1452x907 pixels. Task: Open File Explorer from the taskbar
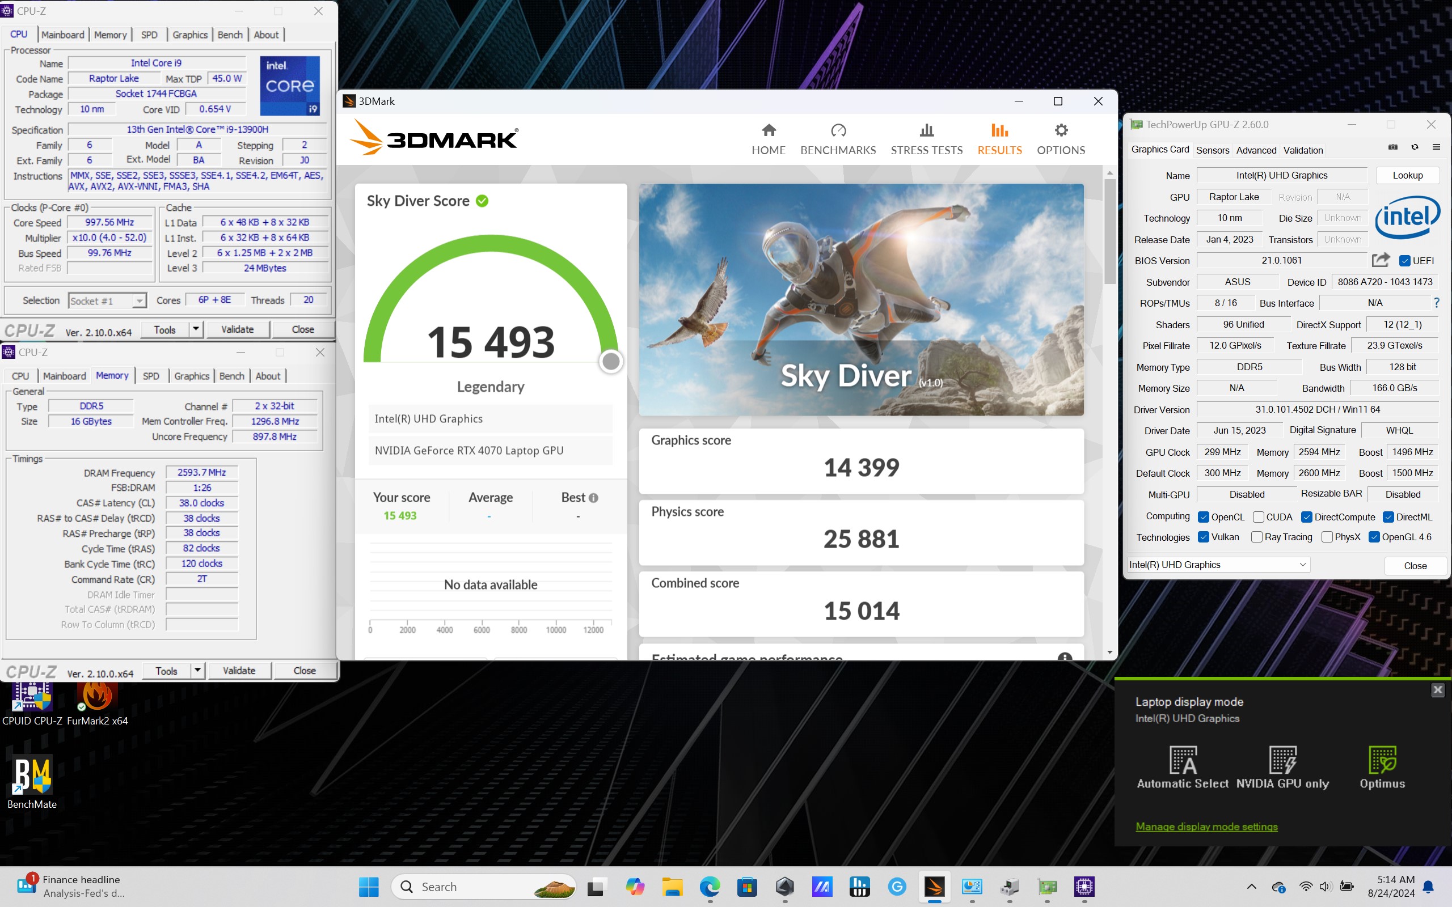click(x=673, y=887)
